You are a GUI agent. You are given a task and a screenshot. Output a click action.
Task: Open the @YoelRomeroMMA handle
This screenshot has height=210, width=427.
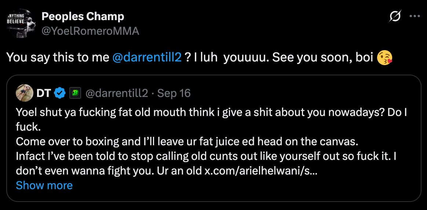(90, 31)
